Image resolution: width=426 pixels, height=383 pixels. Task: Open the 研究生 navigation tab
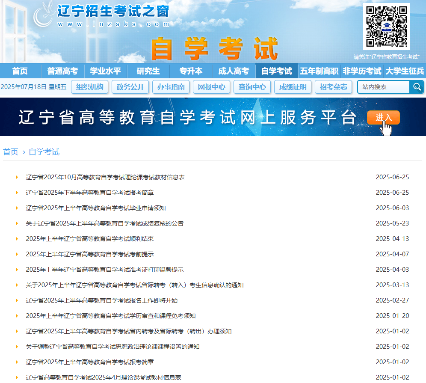pos(148,71)
